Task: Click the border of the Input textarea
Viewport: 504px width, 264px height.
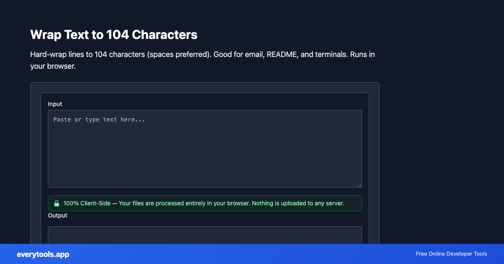Action: (x=205, y=110)
